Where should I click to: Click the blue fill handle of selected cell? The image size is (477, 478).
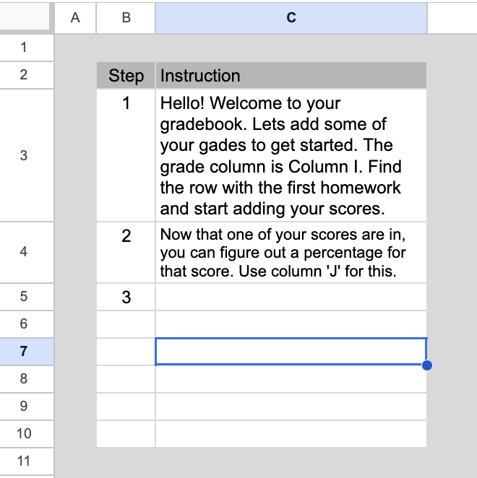coord(426,365)
